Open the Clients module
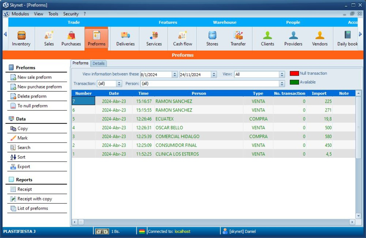366x238 pixels. [268, 39]
